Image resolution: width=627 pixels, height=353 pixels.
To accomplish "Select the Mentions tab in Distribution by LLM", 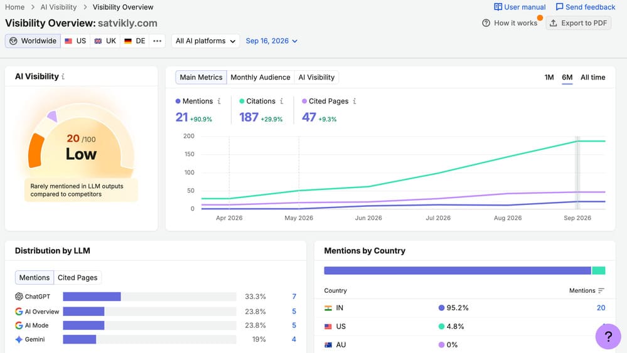I will tap(35, 278).
